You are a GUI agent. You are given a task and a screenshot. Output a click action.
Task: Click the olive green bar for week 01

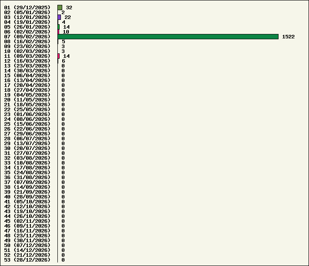60,7
